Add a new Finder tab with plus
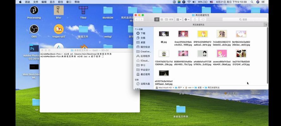 266,25
